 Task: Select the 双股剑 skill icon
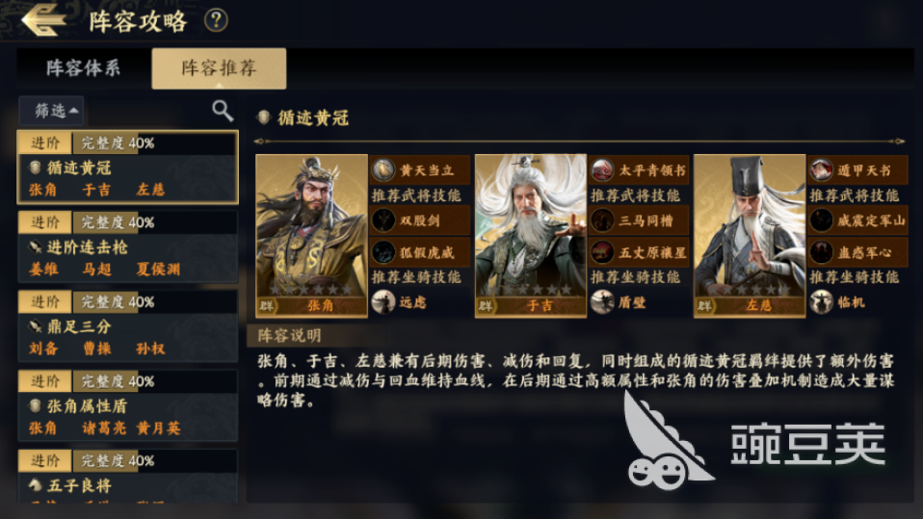(x=383, y=221)
